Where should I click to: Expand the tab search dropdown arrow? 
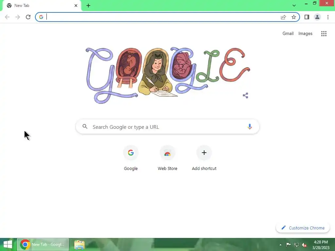[294, 6]
